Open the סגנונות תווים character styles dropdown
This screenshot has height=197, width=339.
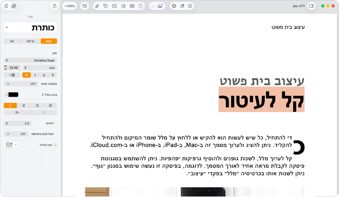[21, 84]
